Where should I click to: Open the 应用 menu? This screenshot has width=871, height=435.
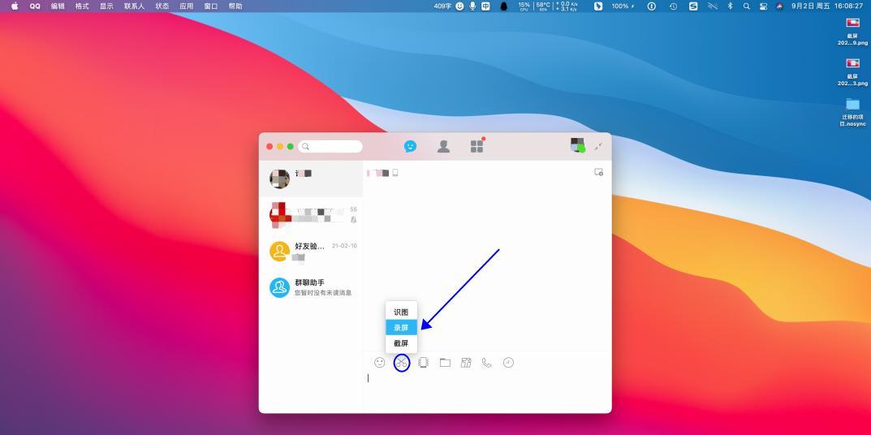tap(187, 6)
